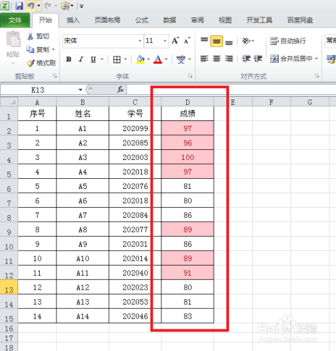Open the 对齐方式 dialog launcher
The width and height of the screenshot is (336, 351).
(x=317, y=76)
